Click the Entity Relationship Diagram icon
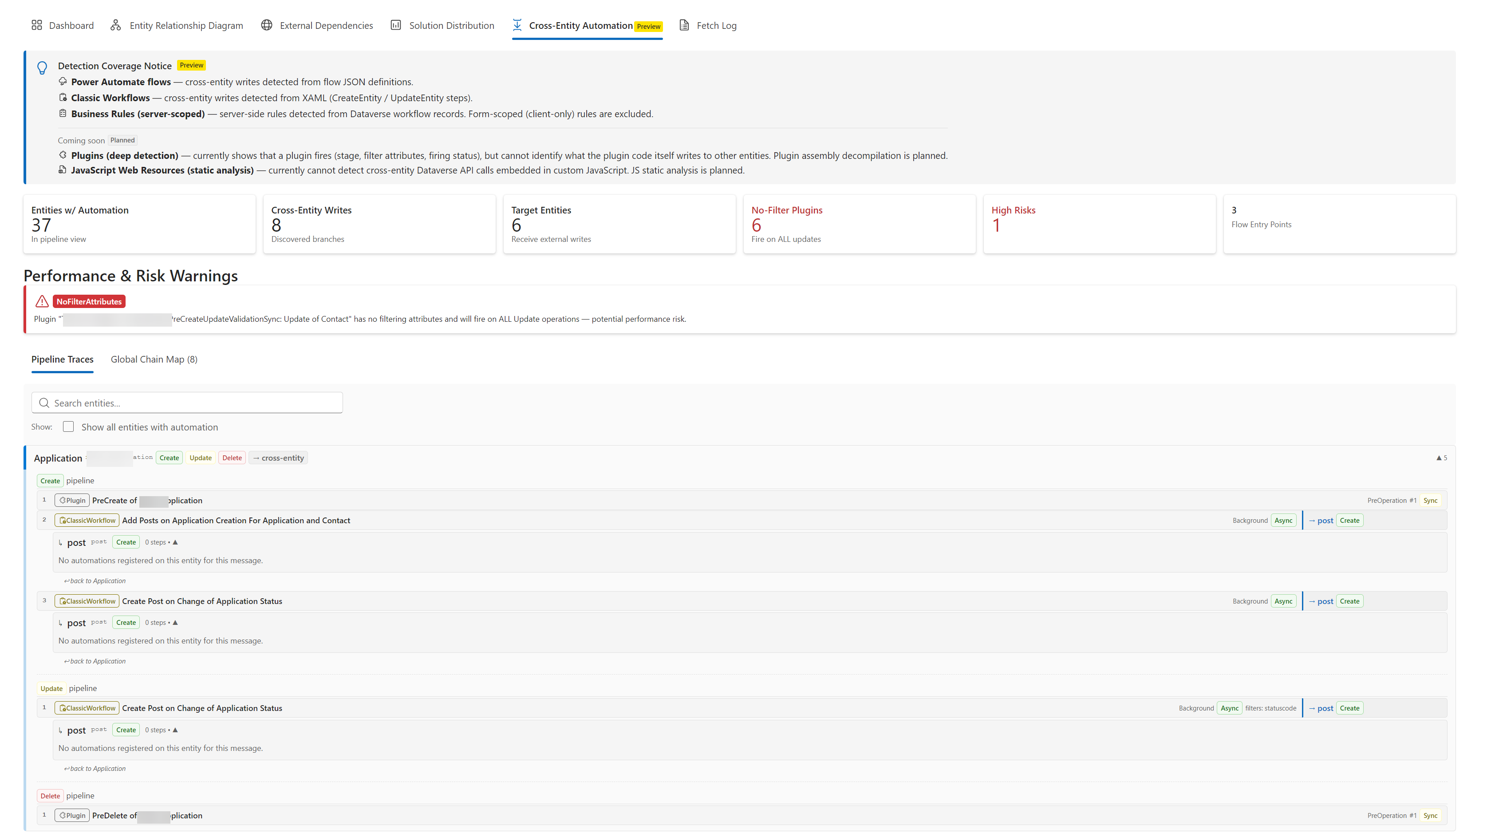The image size is (1499, 837). pyautogui.click(x=116, y=25)
